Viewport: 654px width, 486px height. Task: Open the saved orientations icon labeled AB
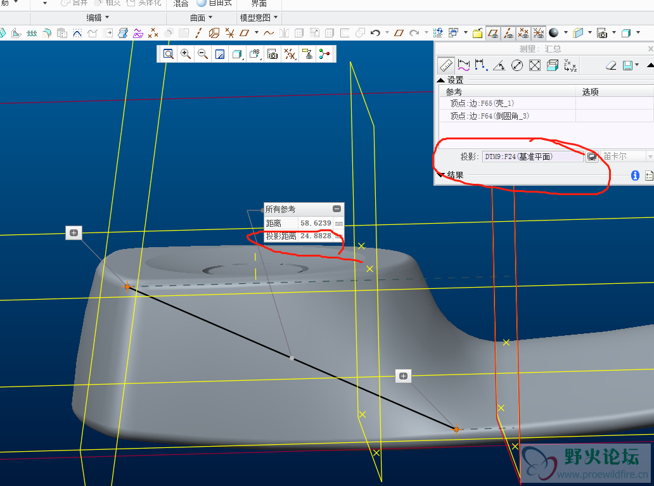254,54
